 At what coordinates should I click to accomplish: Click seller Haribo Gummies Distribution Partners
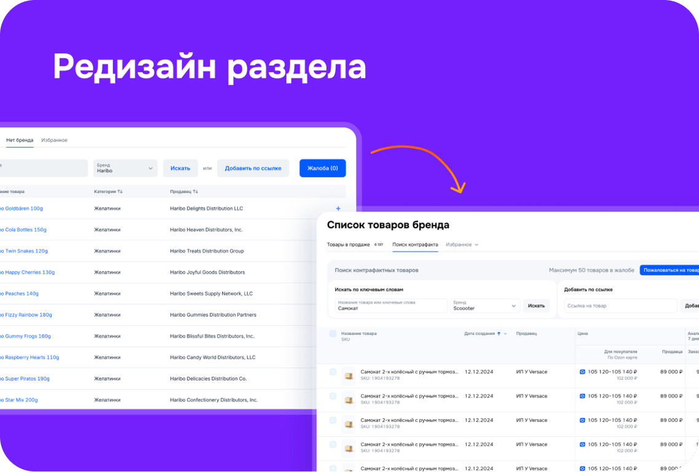pyautogui.click(x=213, y=315)
